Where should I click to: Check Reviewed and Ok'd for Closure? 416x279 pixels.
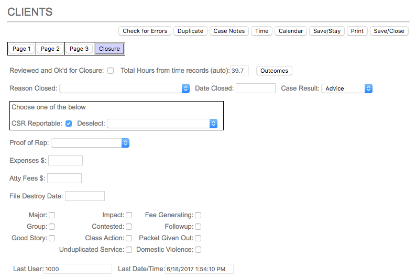pyautogui.click(x=111, y=71)
